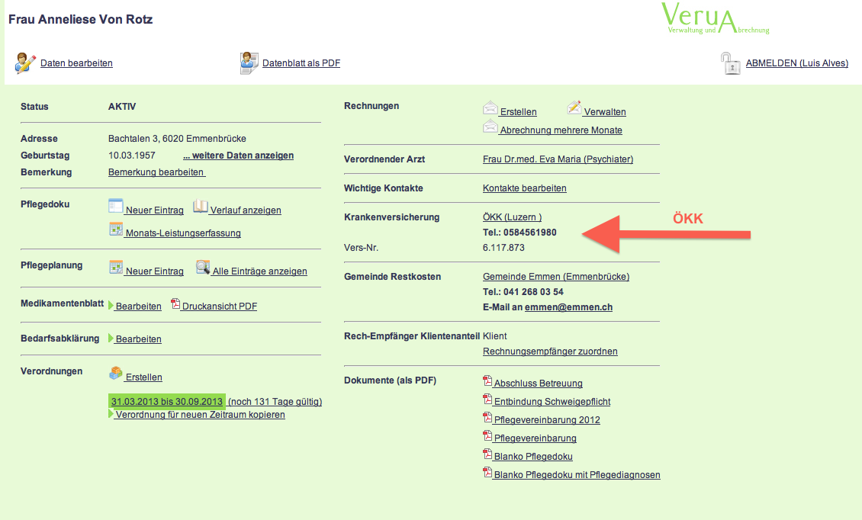This screenshot has width=862, height=520.
Task: Click PDF icon next to Abschluss Betreuung
Action: [x=487, y=380]
